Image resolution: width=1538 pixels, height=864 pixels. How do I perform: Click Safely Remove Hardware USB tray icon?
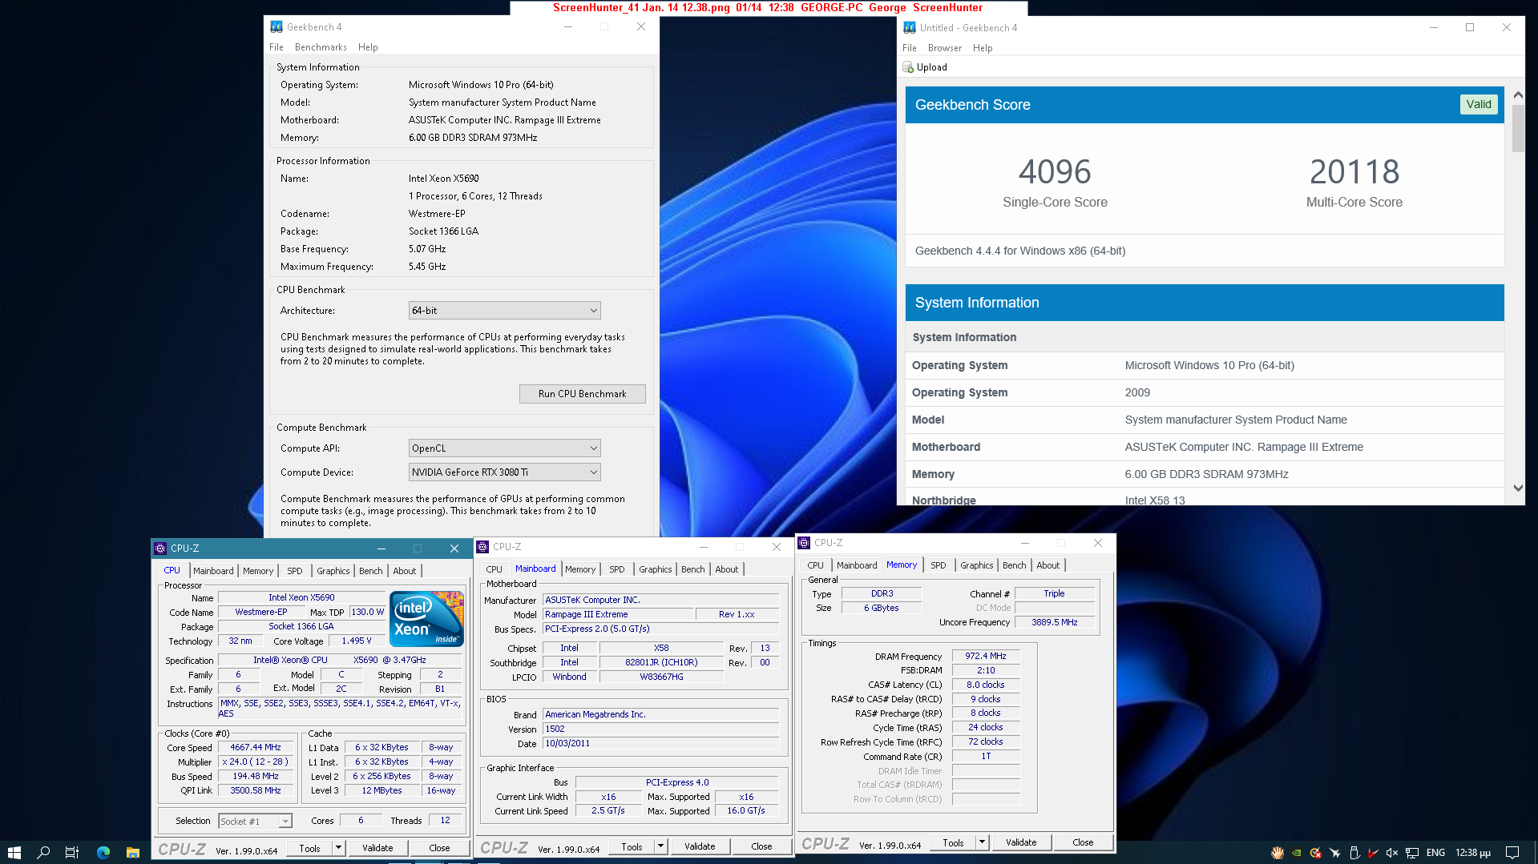pos(1354,853)
